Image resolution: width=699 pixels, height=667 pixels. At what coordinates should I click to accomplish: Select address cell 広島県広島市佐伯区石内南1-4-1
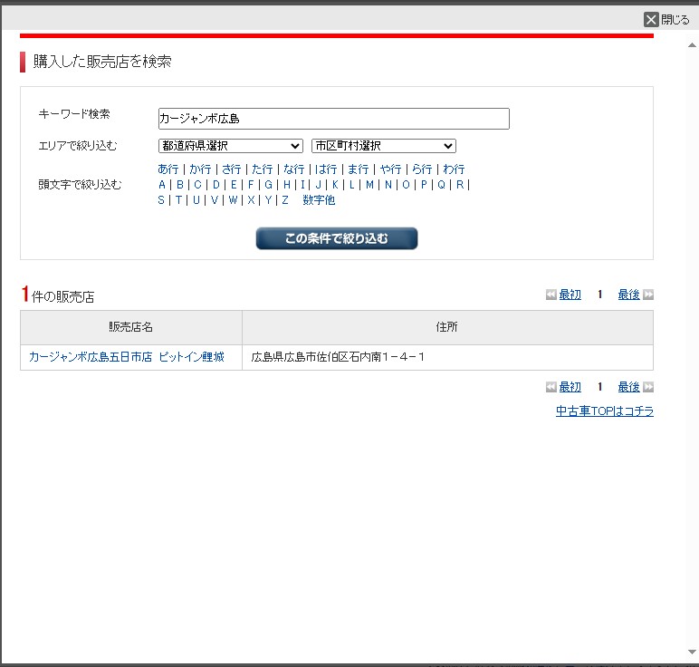click(x=447, y=357)
